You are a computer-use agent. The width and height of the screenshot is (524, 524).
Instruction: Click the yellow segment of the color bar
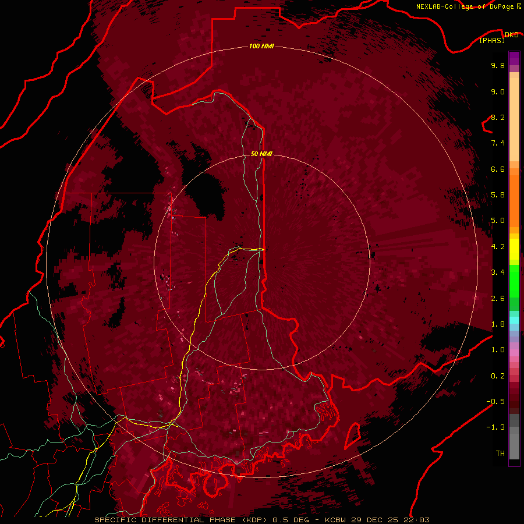pos(514,249)
